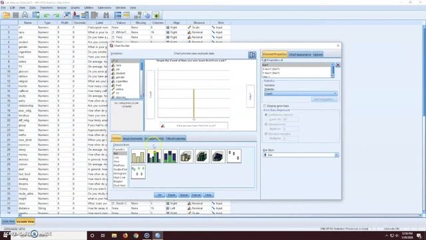426x240 pixels.
Task: Click the Windows Start button
Action: tap(5, 235)
